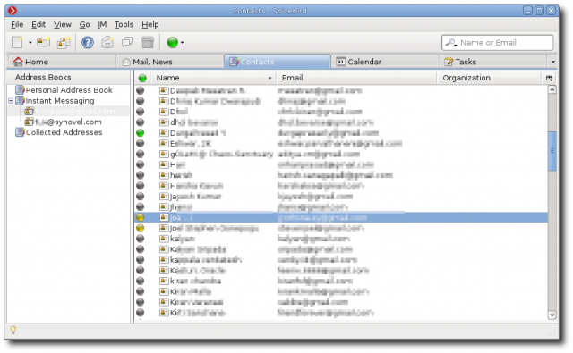
Task: Sort contacts by Name column header
Action: (x=214, y=78)
